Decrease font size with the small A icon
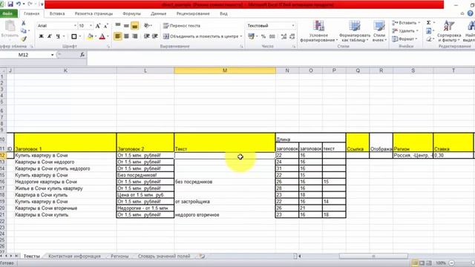Screen dimensions: 475x267 106,26
